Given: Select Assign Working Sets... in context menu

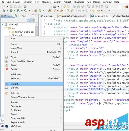Looking at the screenshot, I should (34, 97).
